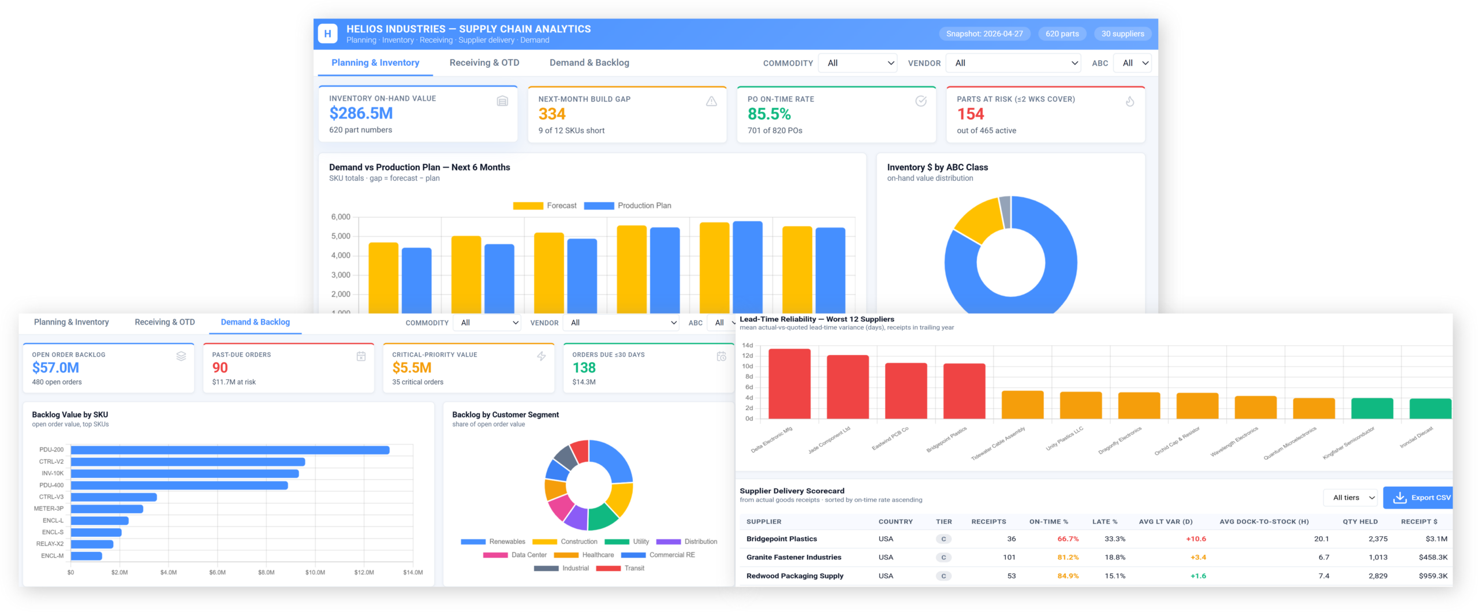The width and height of the screenshot is (1478, 612).
Task: Click the orders due calendar clock icon
Action: 722,356
